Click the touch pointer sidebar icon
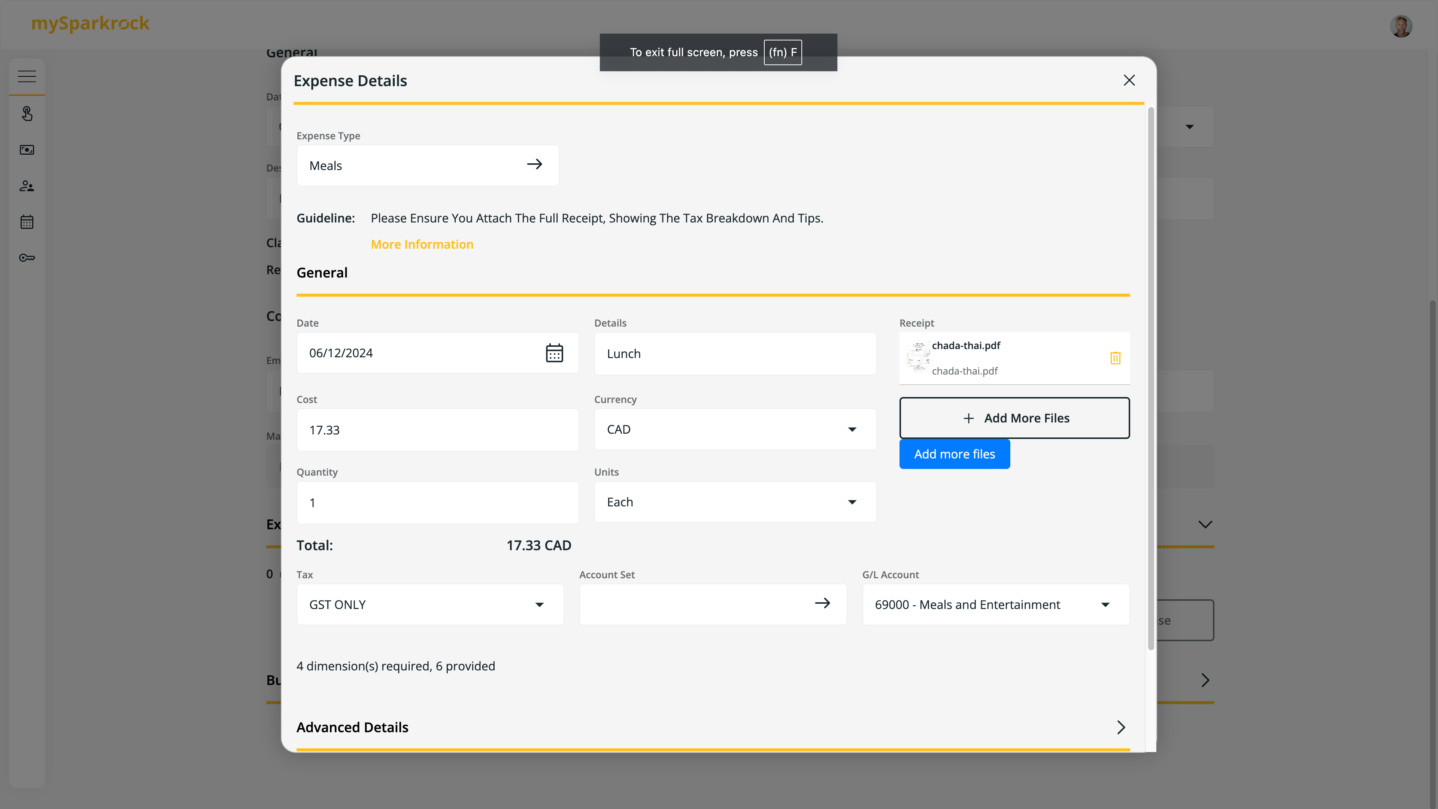This screenshot has width=1438, height=809. [x=27, y=114]
